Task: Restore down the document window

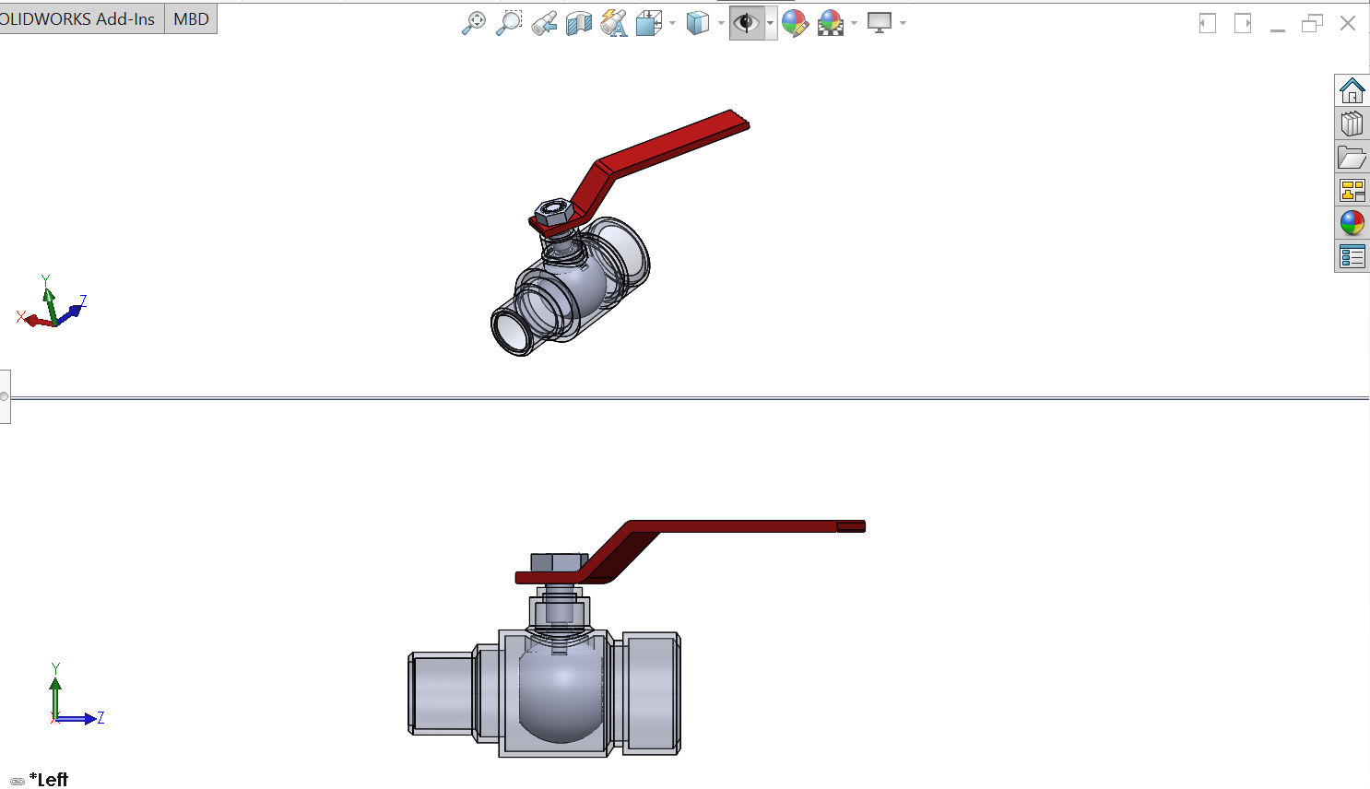Action: 1312,23
